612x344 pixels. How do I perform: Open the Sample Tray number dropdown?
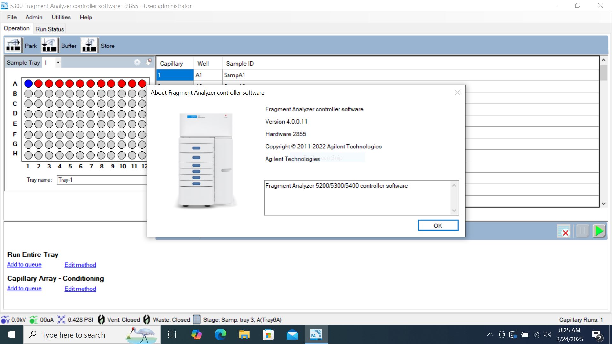click(58, 62)
